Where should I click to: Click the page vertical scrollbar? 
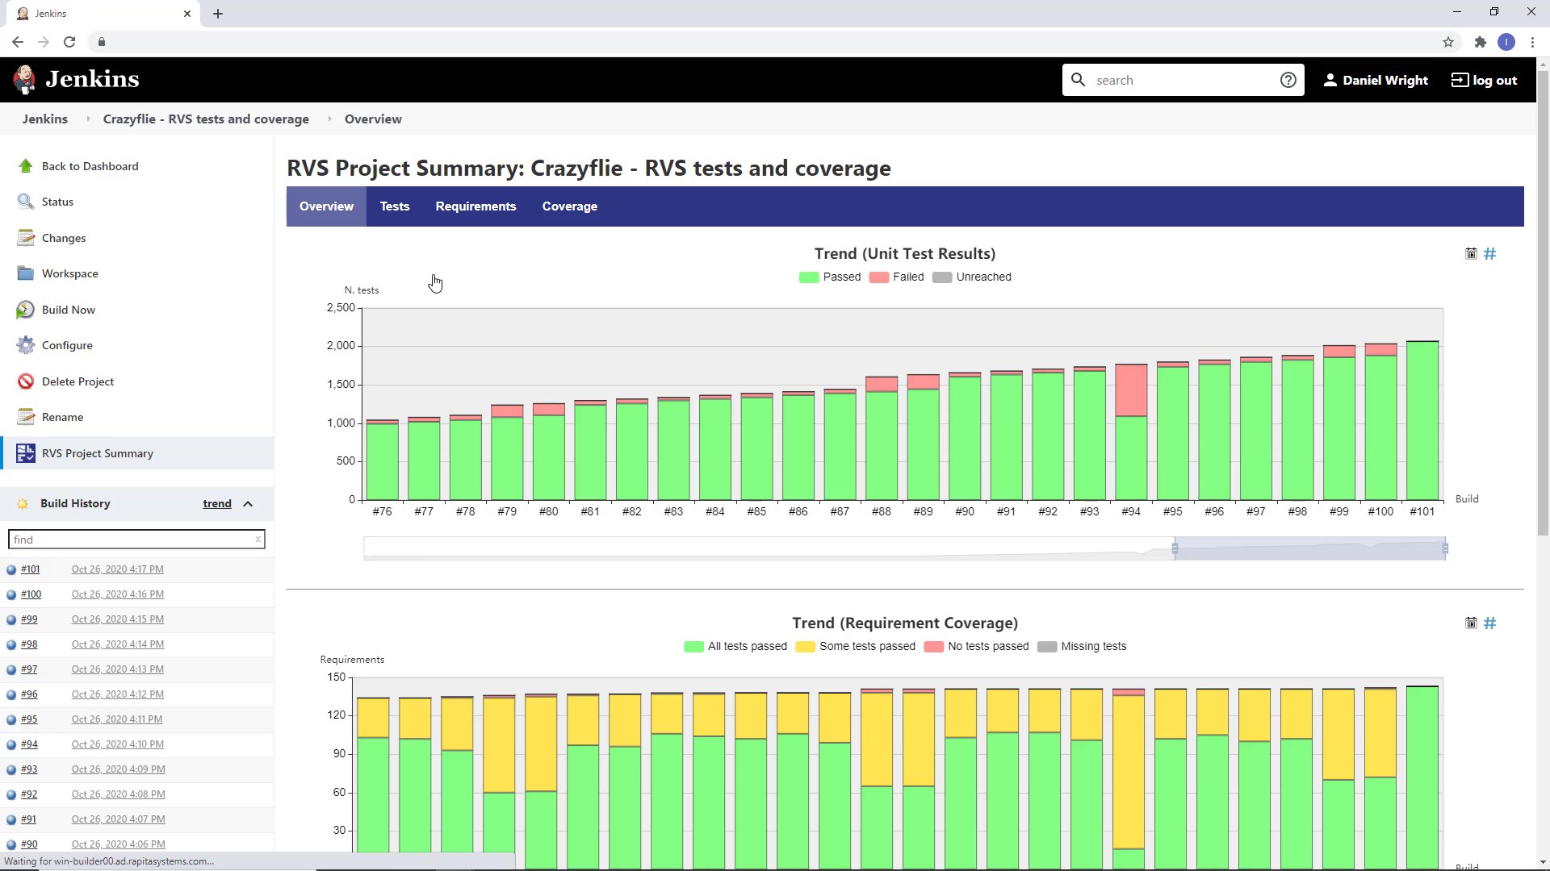coord(1543,302)
